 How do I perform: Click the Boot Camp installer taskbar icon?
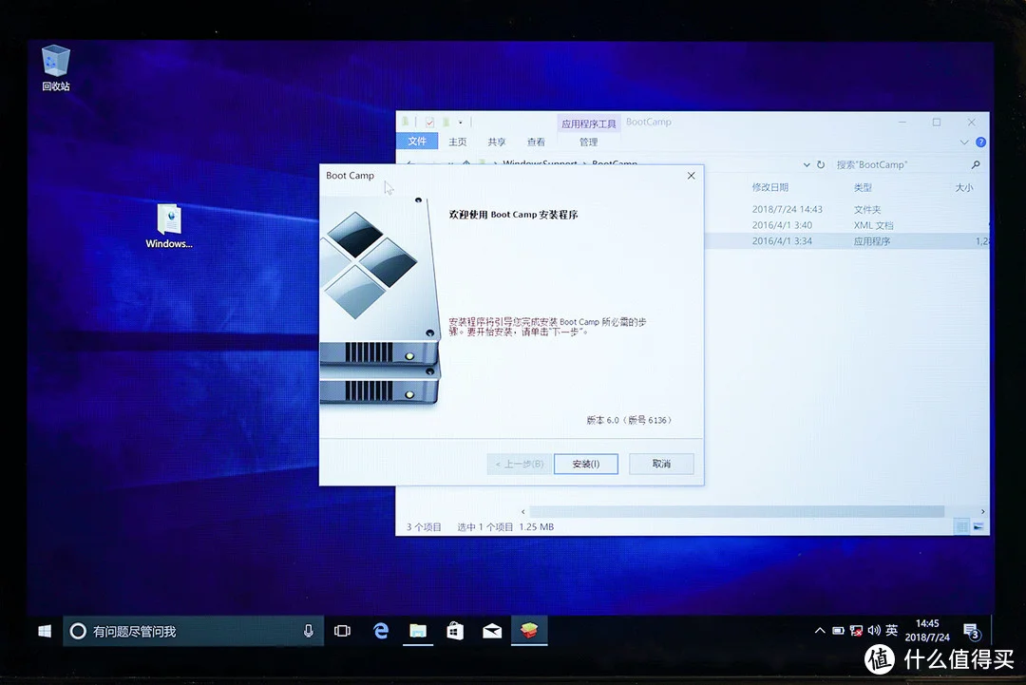click(529, 631)
